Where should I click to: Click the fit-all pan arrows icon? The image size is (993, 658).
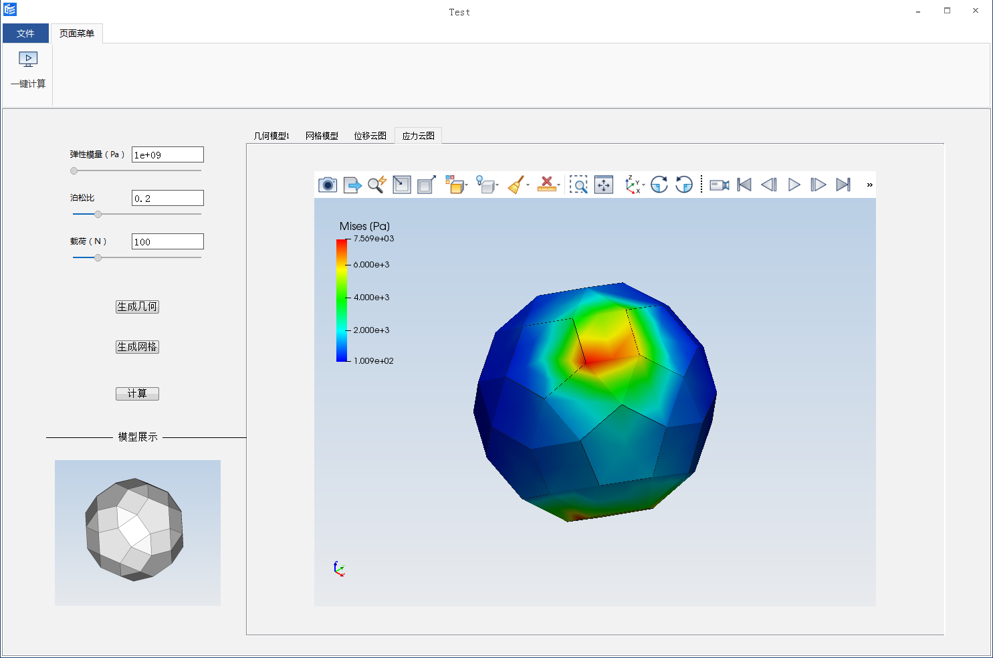pyautogui.click(x=604, y=185)
